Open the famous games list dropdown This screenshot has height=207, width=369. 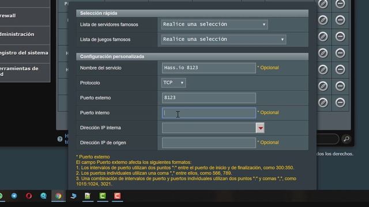(224, 40)
